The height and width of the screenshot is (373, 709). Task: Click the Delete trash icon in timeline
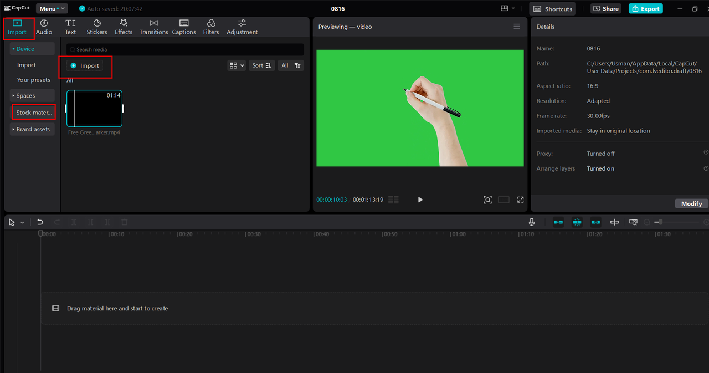pyautogui.click(x=125, y=222)
